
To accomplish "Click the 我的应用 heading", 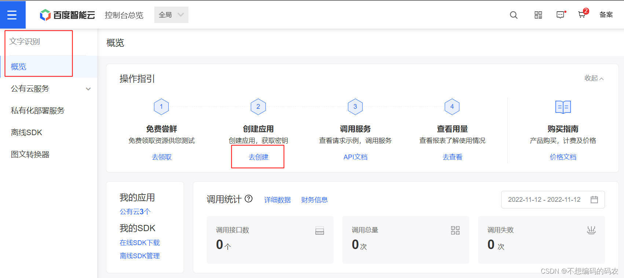I will [x=137, y=197].
